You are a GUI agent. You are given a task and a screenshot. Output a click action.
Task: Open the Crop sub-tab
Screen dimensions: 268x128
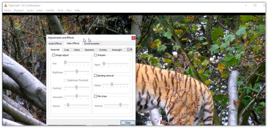point(67,50)
